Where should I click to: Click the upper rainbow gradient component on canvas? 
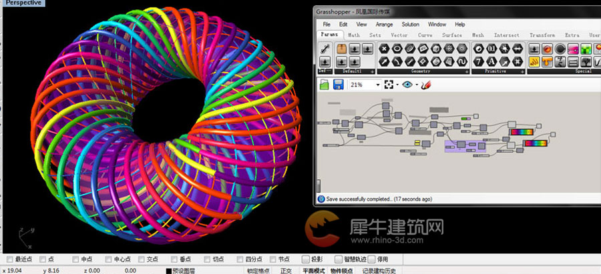(522, 132)
